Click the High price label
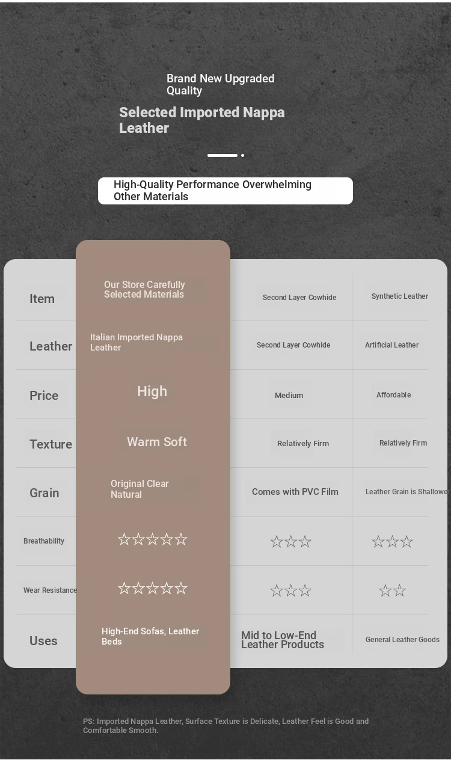Viewport: 451px width, 763px height. tap(152, 391)
